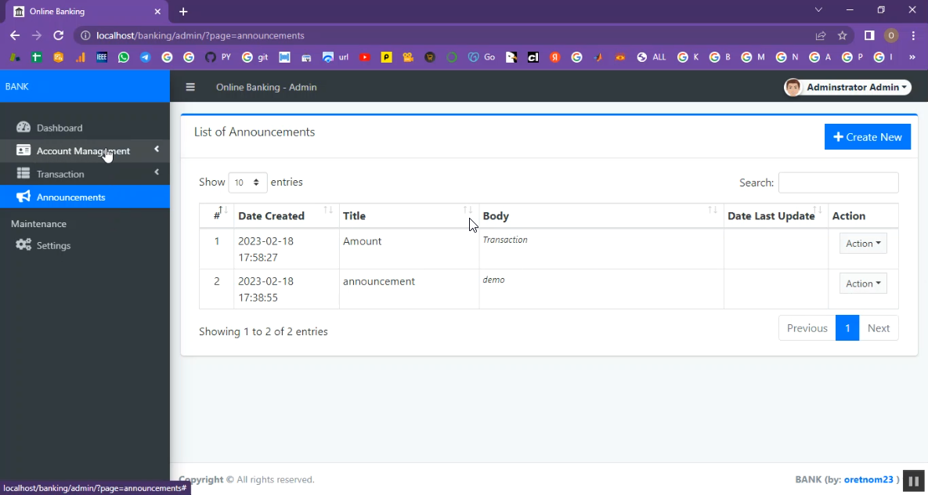Switch to the Online Banking browser tab

[88, 12]
